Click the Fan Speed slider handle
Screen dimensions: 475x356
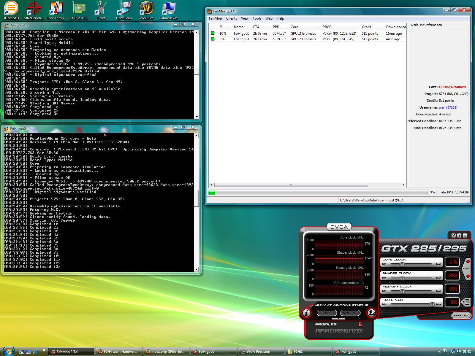pos(432,304)
